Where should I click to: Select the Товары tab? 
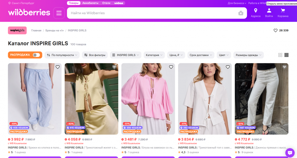click(74, 3)
